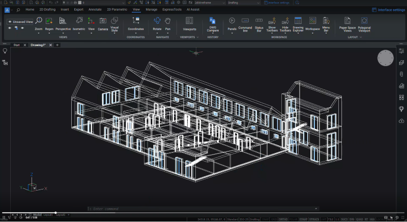
Task: Open the Camera tool
Action: click(103, 21)
